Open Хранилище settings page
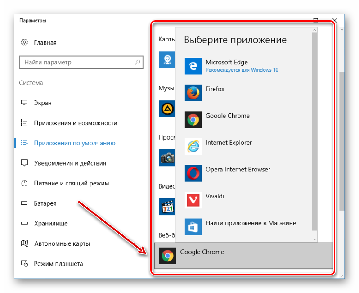The image size is (359, 293). pos(51,223)
